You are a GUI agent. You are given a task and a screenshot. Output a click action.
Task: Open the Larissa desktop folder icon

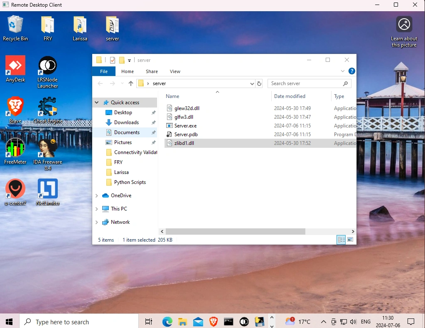click(80, 28)
